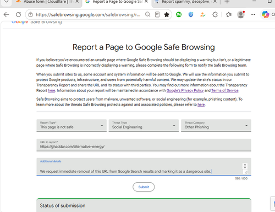Image resolution: width=275 pixels, height=212 pixels.
Task: Click the browser address bar URL
Action: (x=88, y=14)
